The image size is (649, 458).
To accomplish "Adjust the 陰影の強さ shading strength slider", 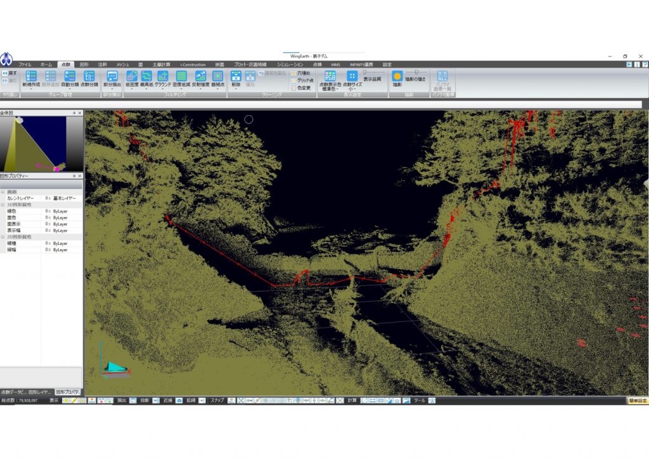I will pos(416,72).
